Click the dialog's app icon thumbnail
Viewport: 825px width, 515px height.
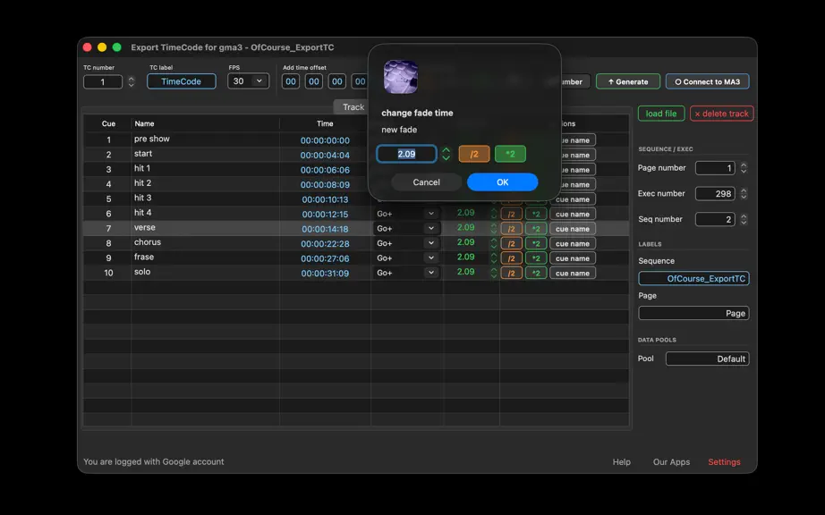[x=400, y=77]
